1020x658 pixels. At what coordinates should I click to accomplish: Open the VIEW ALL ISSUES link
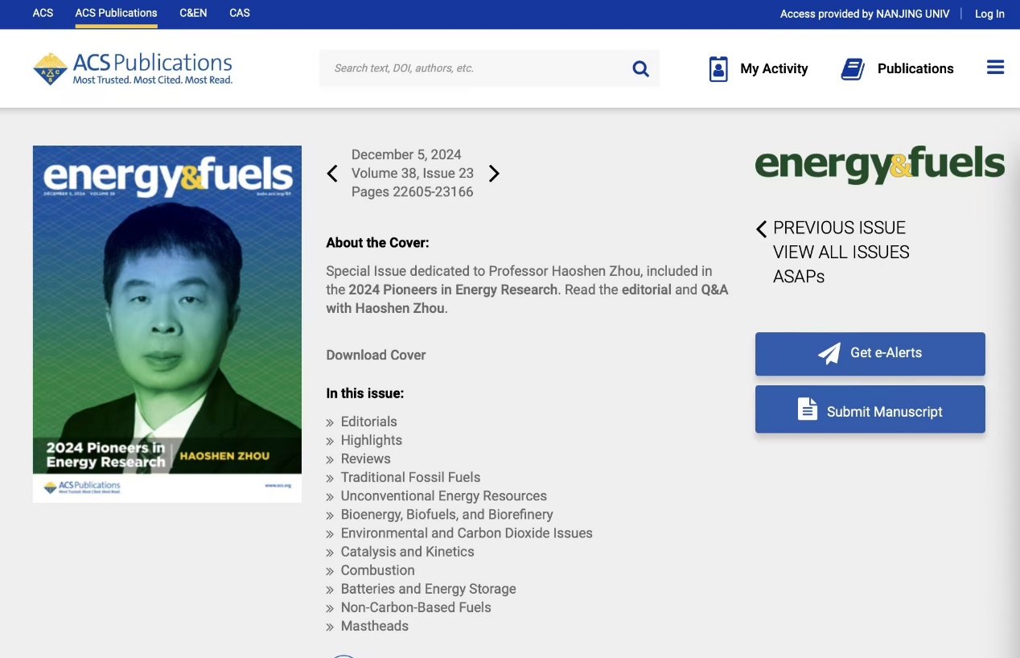pyautogui.click(x=841, y=252)
